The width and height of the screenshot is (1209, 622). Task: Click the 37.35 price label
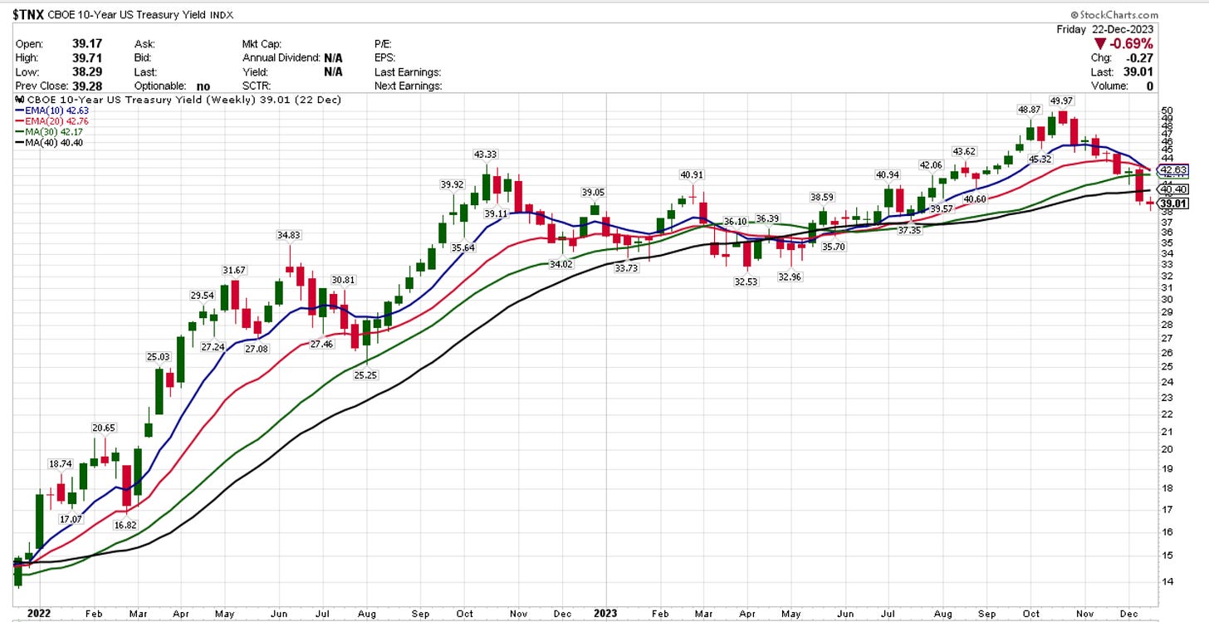pos(909,230)
